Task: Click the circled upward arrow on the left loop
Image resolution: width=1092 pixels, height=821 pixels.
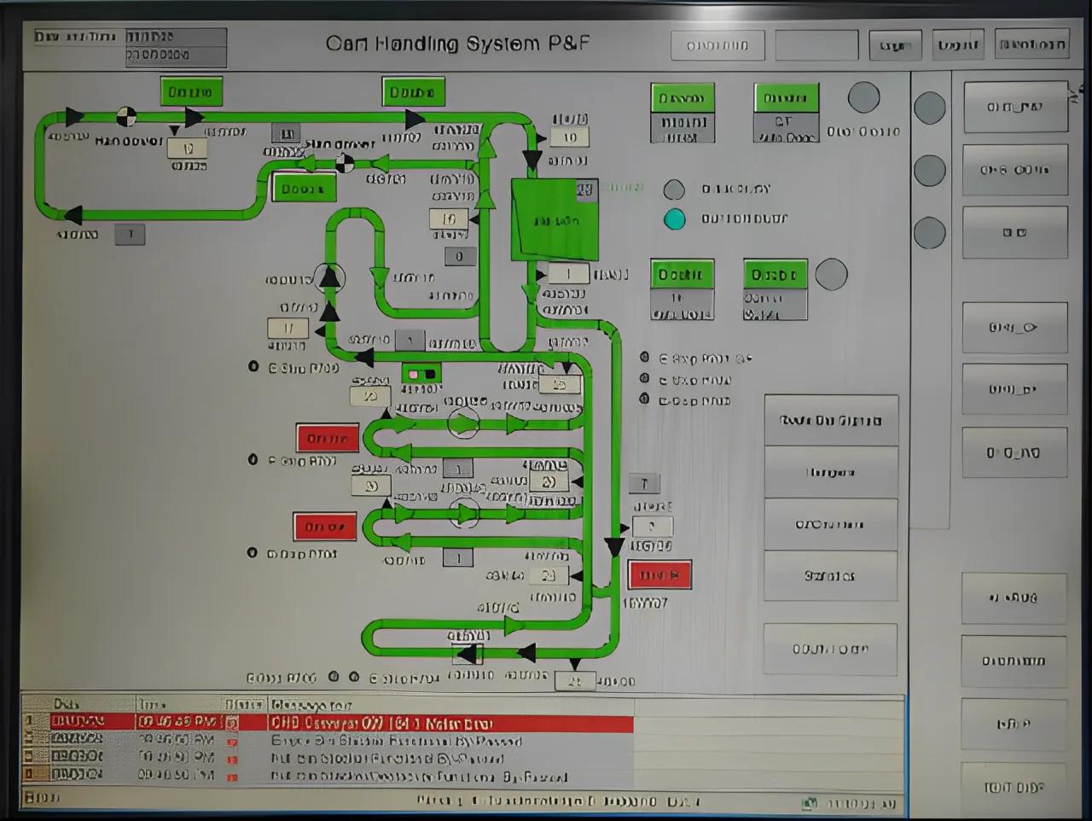Action: coord(329,278)
